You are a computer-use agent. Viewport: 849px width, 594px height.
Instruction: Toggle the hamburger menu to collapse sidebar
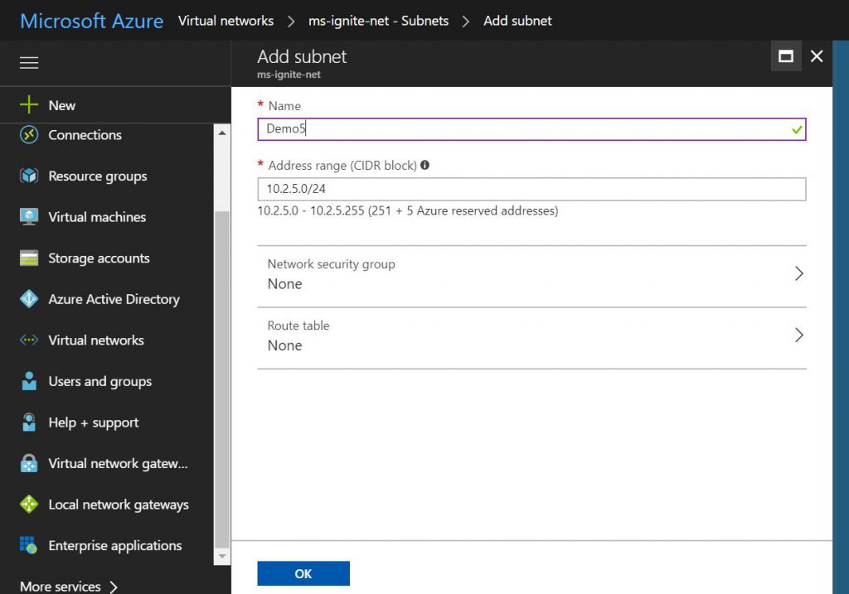[x=29, y=63]
